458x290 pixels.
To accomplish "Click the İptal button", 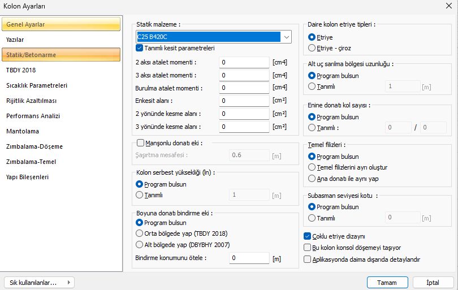I will [433, 282].
